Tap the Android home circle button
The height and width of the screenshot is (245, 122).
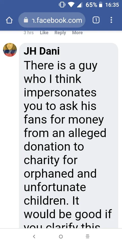point(61,236)
